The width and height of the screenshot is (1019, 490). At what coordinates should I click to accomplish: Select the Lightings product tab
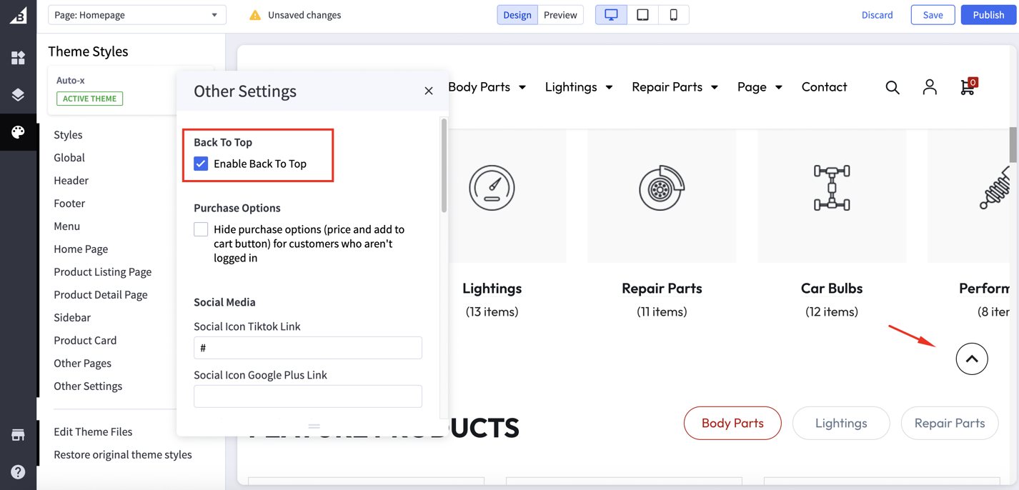tap(841, 423)
